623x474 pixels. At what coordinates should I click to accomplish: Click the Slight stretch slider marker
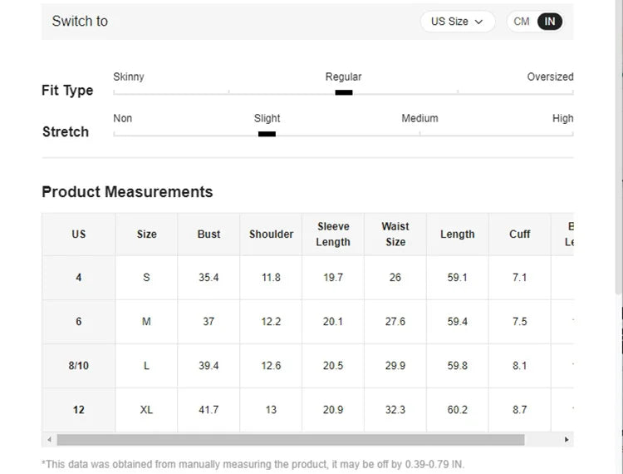(x=267, y=134)
